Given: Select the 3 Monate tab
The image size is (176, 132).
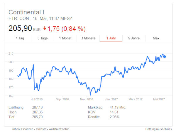Looking at the screenshot, I should [88, 38].
